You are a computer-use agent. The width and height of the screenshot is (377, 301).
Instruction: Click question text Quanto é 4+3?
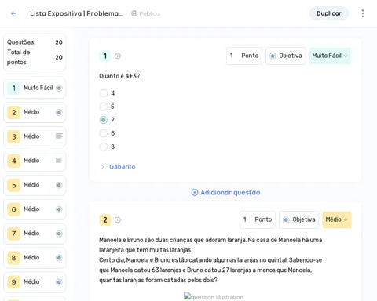pyautogui.click(x=119, y=76)
